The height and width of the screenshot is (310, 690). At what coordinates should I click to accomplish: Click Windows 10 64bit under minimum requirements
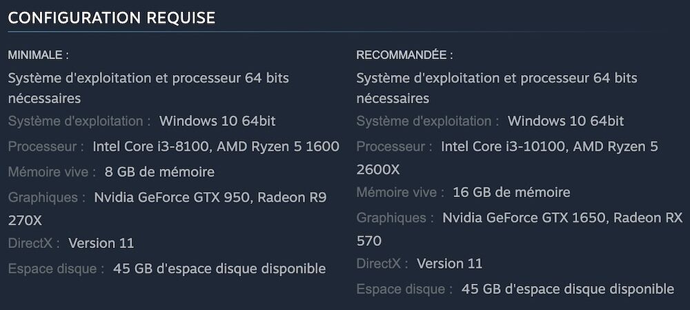217,121
